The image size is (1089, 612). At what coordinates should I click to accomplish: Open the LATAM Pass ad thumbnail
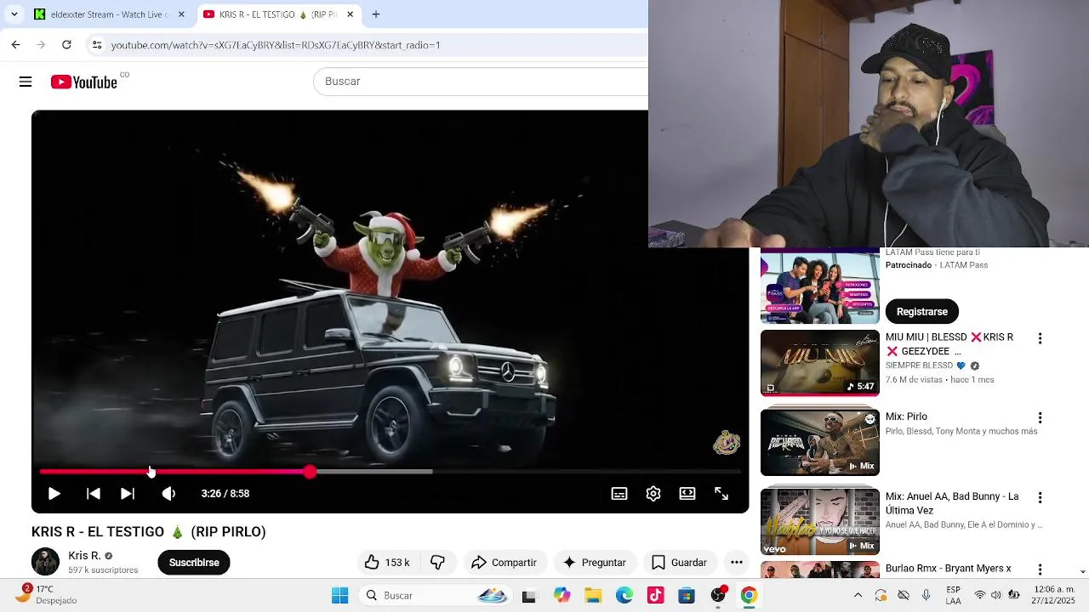[820, 286]
